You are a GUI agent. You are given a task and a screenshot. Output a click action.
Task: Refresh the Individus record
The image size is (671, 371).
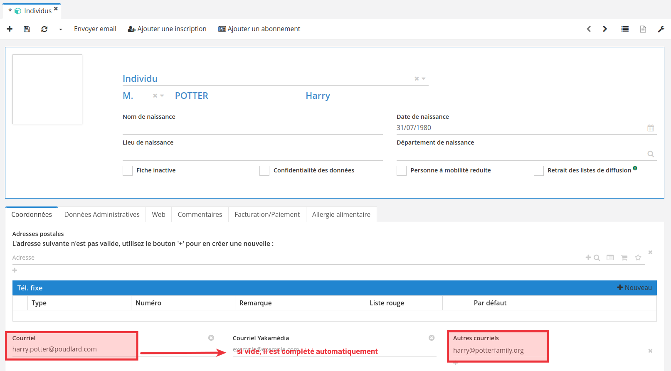pyautogui.click(x=44, y=29)
